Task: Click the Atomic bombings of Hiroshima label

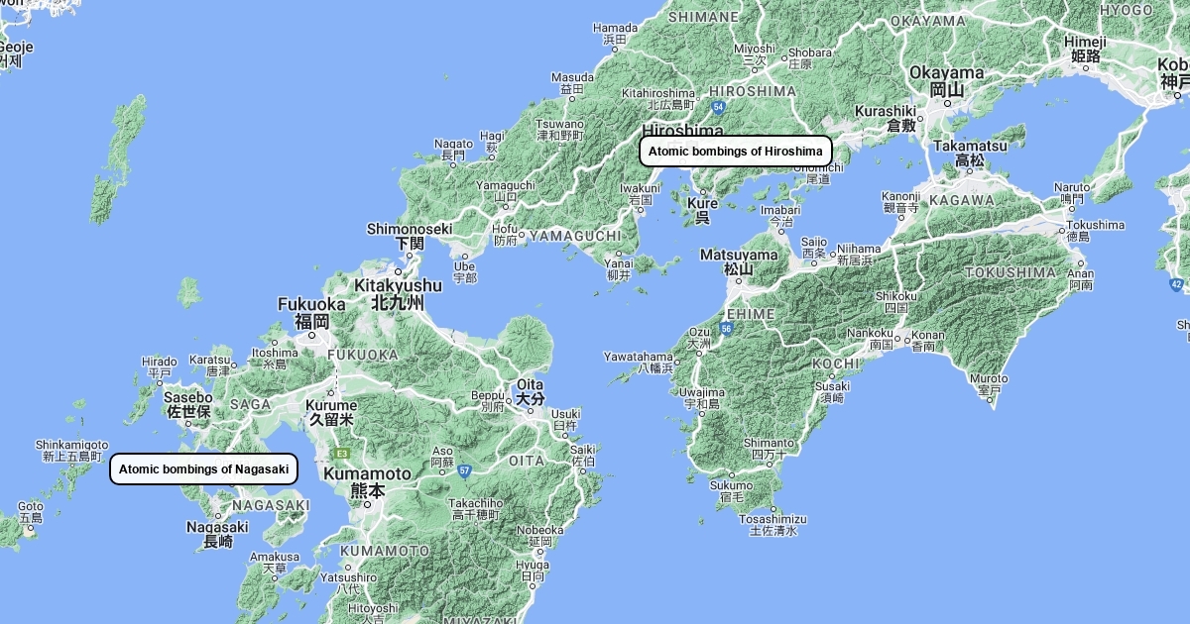Action: pos(735,152)
